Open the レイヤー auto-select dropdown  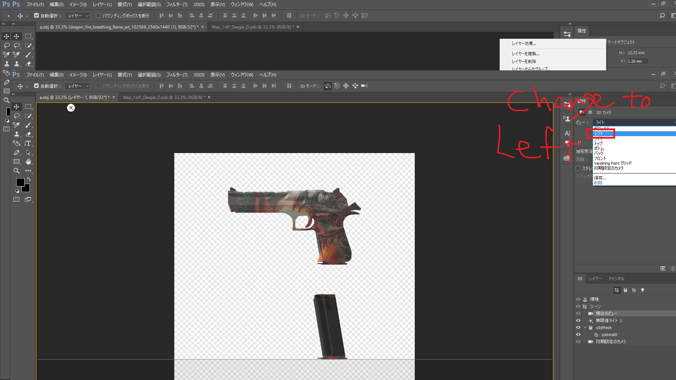click(78, 86)
